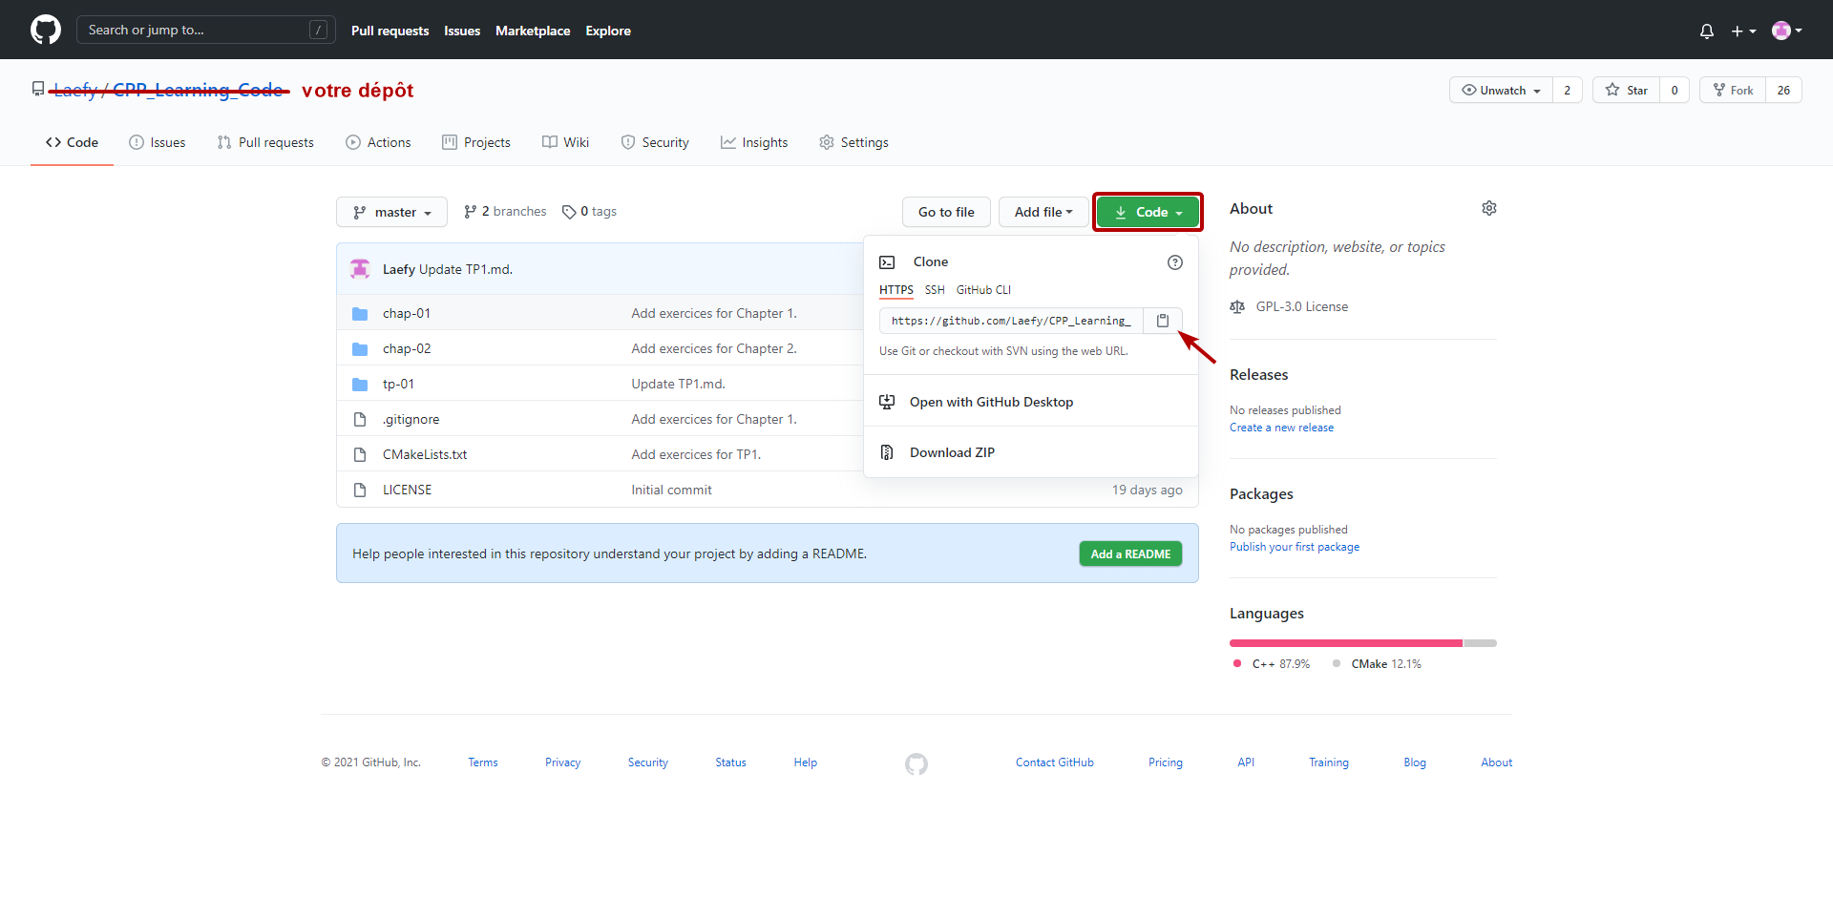
Task: View the 2 branches link
Action: tap(505, 211)
